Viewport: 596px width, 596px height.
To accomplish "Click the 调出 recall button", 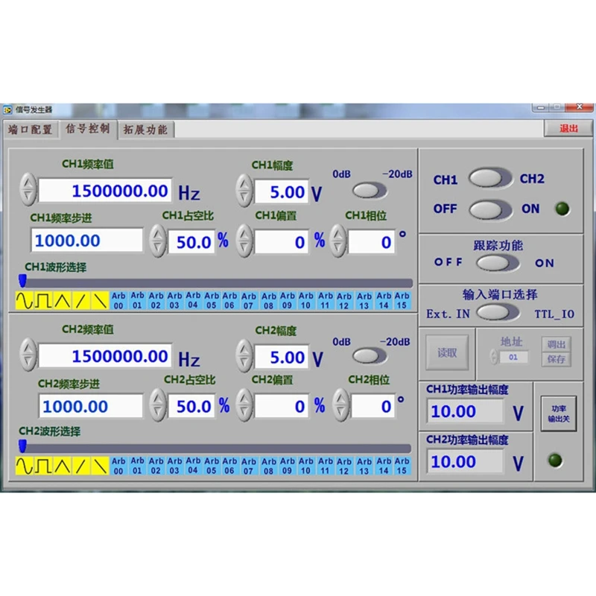I will click(556, 344).
